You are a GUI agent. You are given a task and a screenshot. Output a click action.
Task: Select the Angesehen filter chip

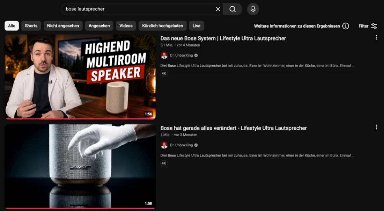tap(99, 26)
